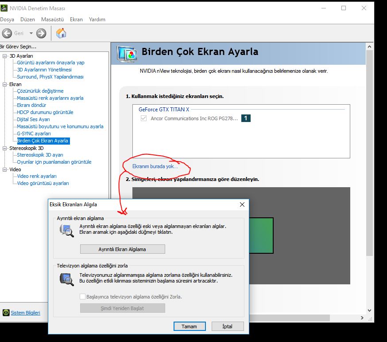Open the Ekran menu
Viewport: 387px width, 342px height.
tap(76, 19)
